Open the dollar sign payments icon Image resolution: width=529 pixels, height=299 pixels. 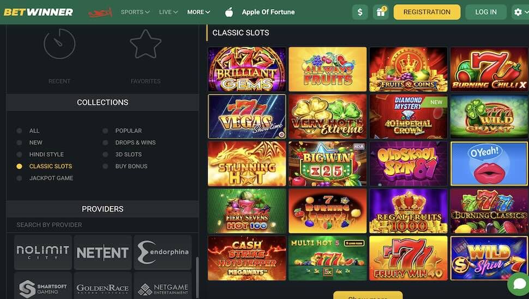360,12
